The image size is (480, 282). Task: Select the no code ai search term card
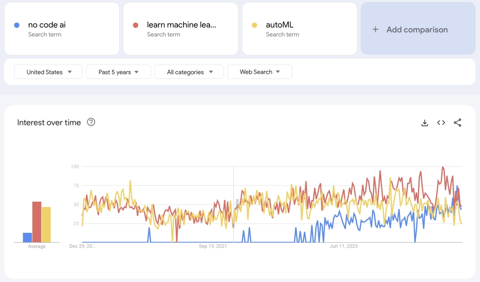62,28
